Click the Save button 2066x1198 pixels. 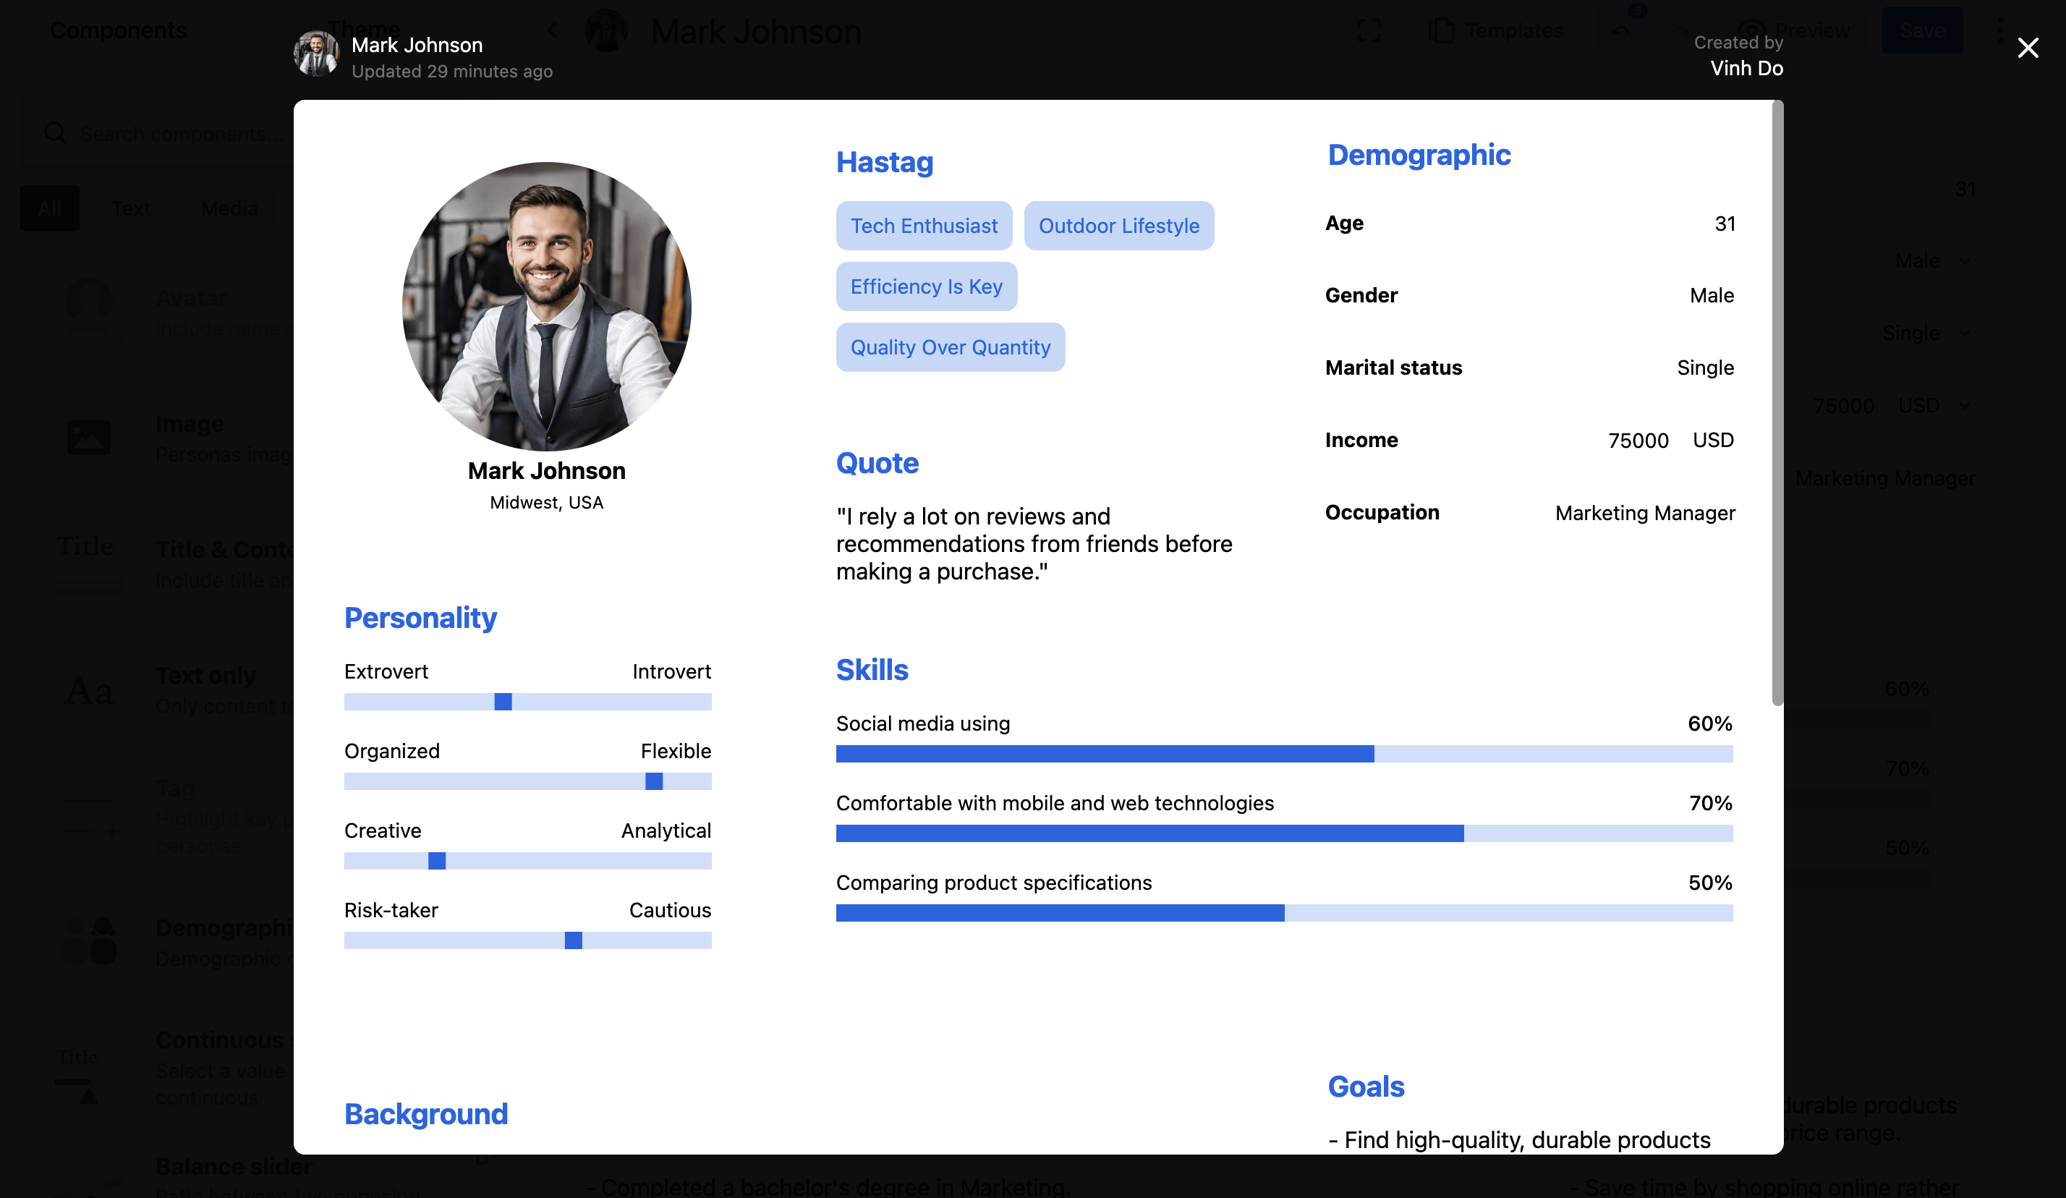pyautogui.click(x=1922, y=31)
